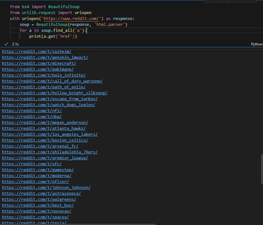Open the escape_from_tarkov link

(50, 99)
